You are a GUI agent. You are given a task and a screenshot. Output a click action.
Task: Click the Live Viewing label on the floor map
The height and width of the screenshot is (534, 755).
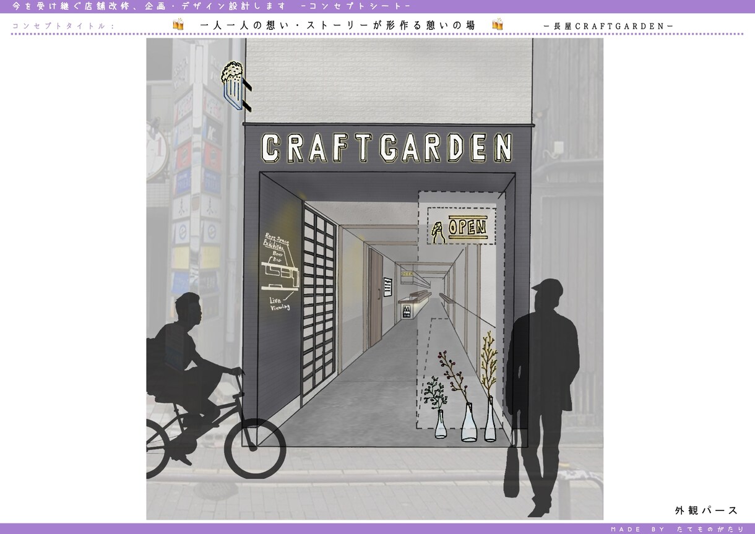280,304
